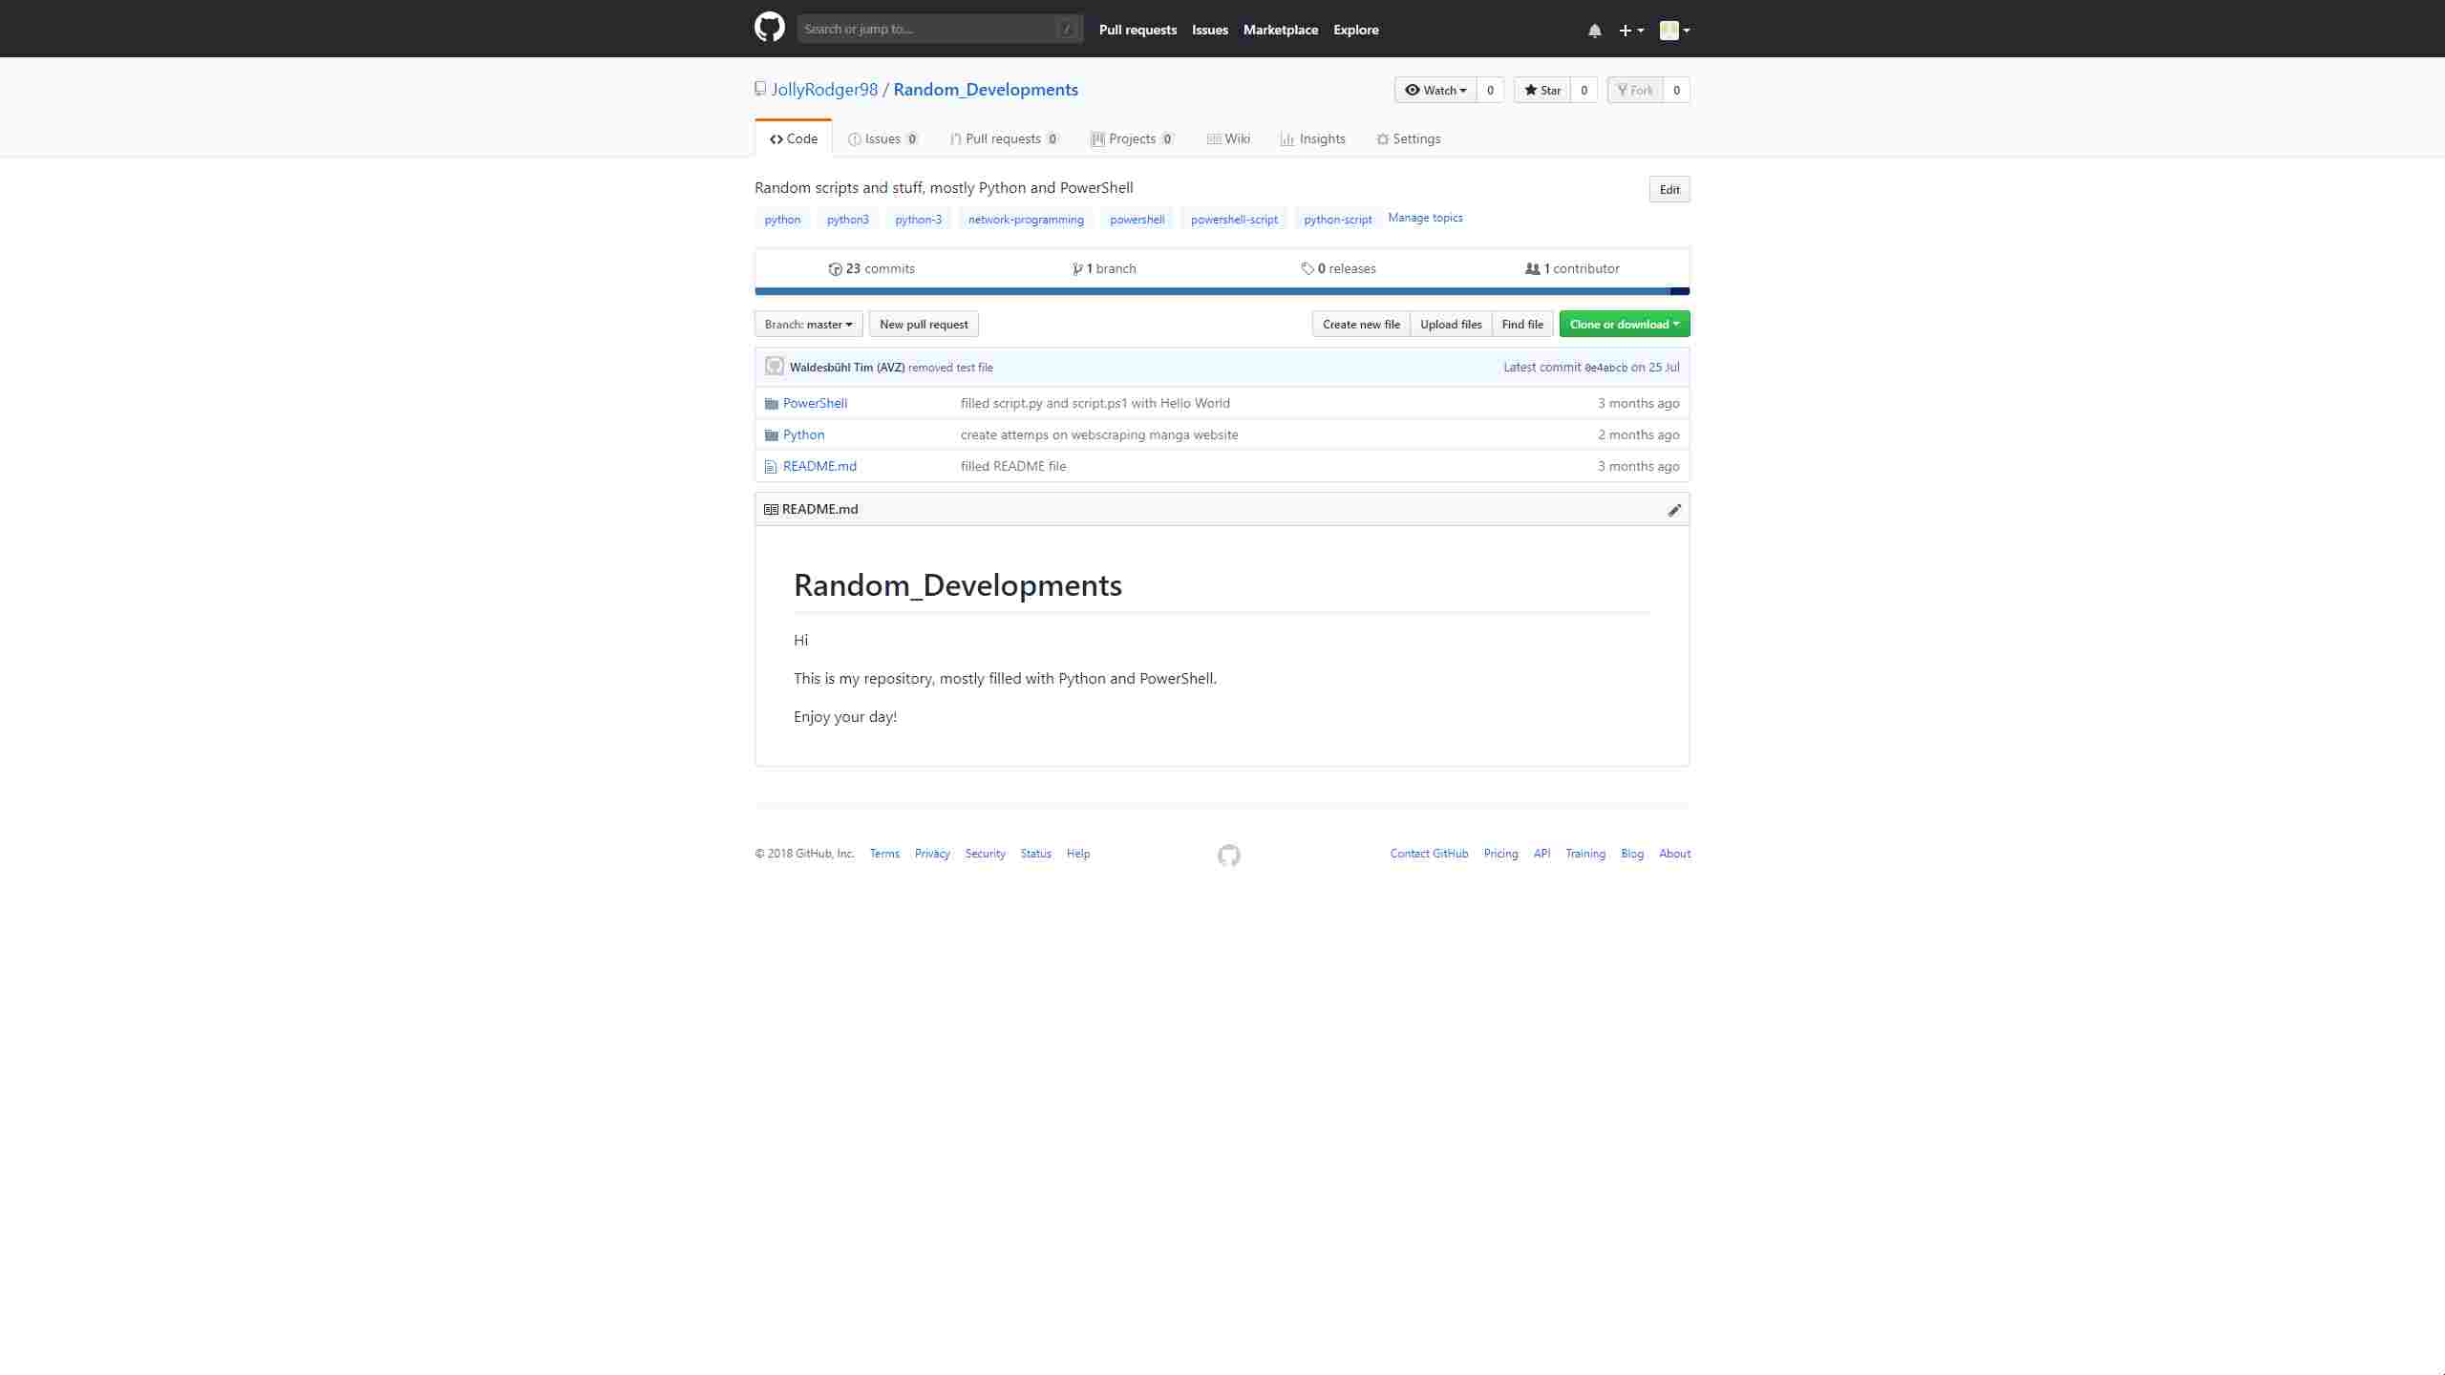Open the plus create-new menu

(1631, 31)
